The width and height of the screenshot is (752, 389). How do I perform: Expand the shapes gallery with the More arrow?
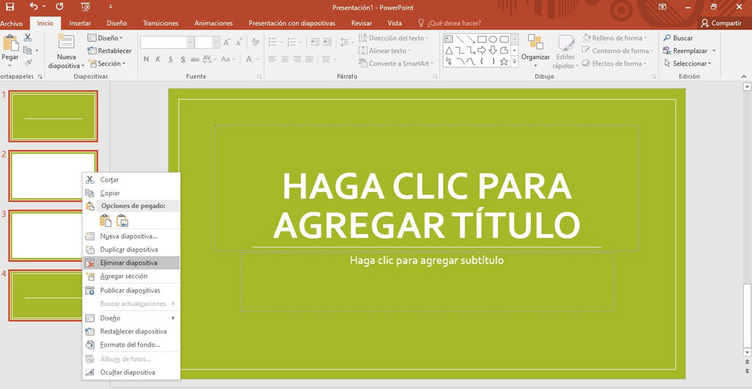pyautogui.click(x=515, y=62)
